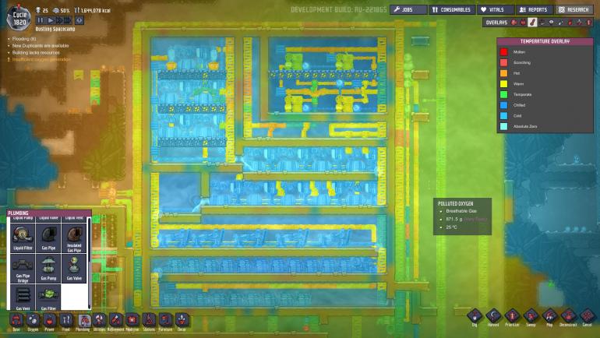Select the Gas Vent building

(x=23, y=297)
